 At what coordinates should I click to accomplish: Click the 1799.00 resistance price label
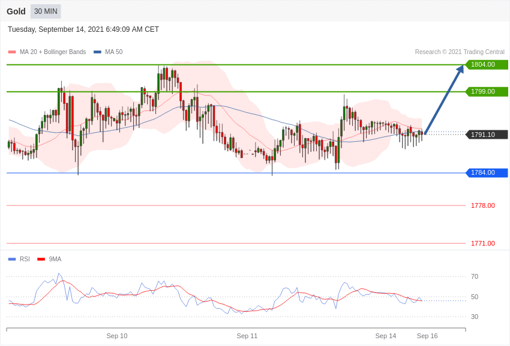coord(487,91)
